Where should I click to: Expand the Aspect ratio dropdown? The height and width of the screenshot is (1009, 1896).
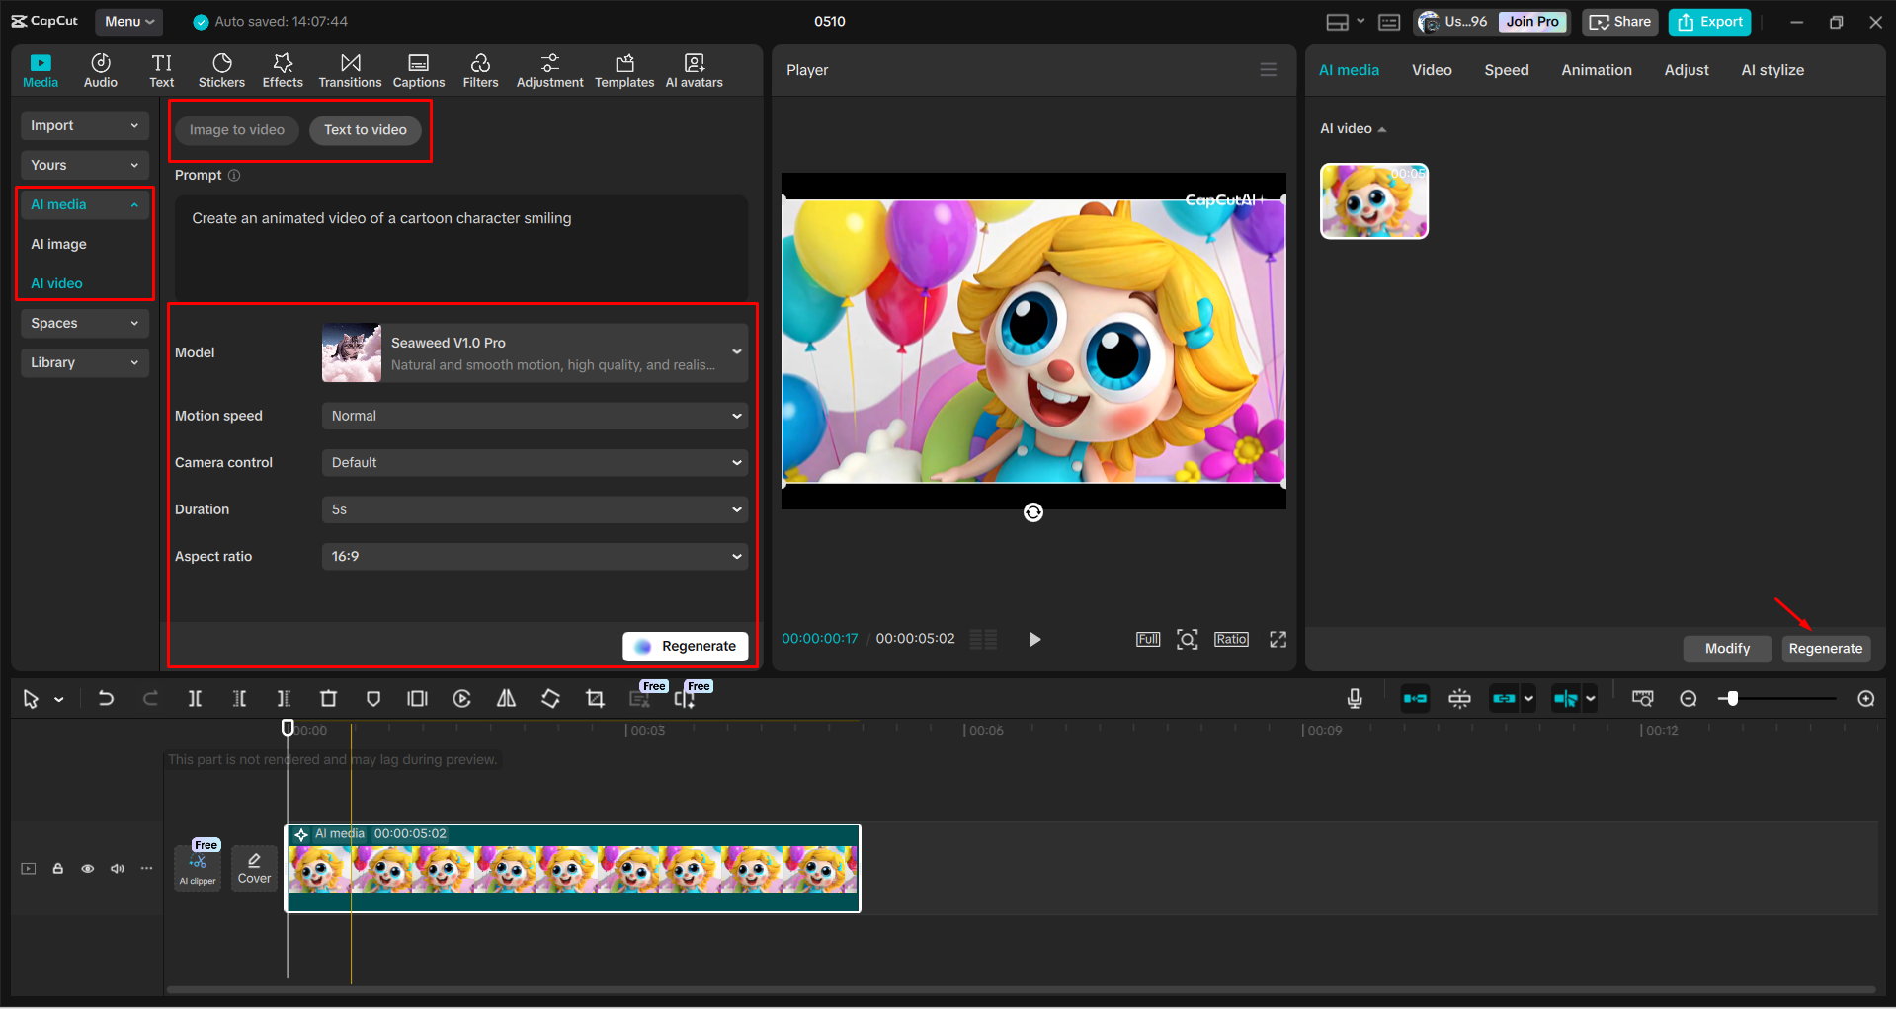(534, 556)
